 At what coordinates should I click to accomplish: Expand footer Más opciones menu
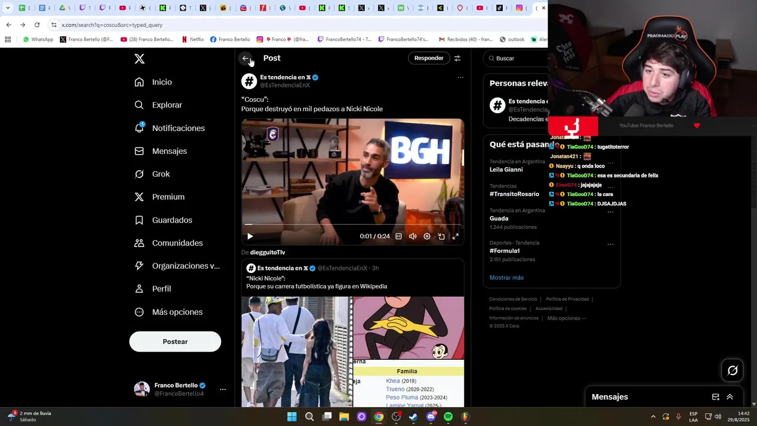pos(567,318)
